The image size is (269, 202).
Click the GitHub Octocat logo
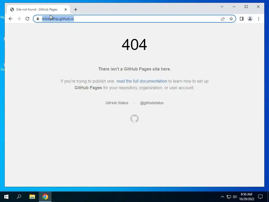point(134,119)
